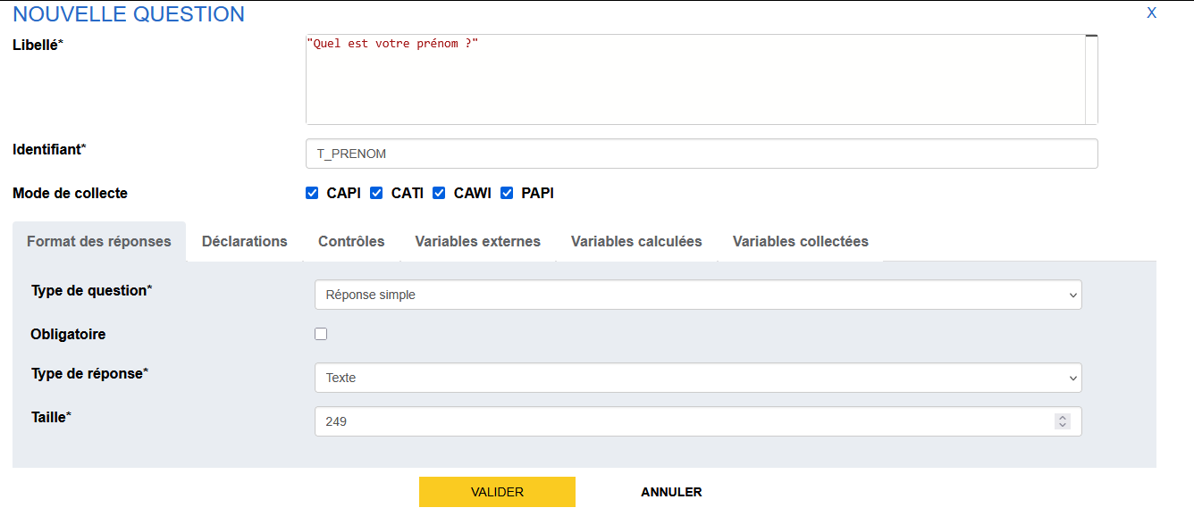View the Variables collectées tab

[x=800, y=242]
